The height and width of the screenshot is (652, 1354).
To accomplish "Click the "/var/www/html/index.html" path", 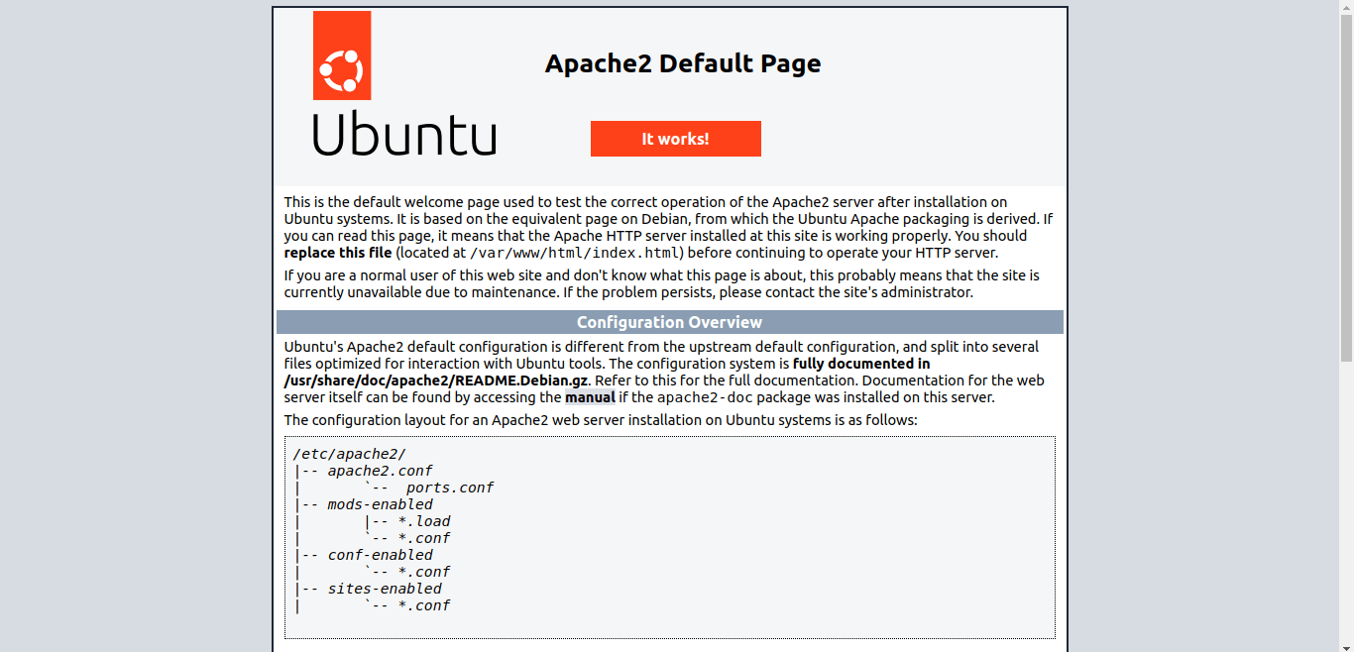I will pyautogui.click(x=575, y=253).
